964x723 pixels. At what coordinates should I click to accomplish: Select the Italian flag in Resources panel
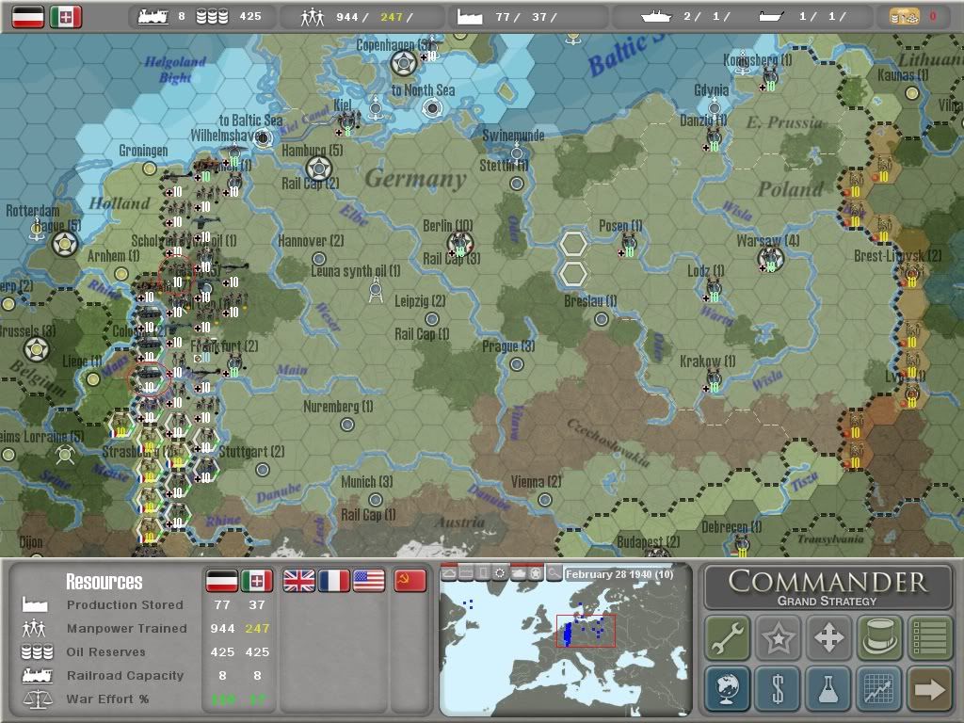(257, 580)
